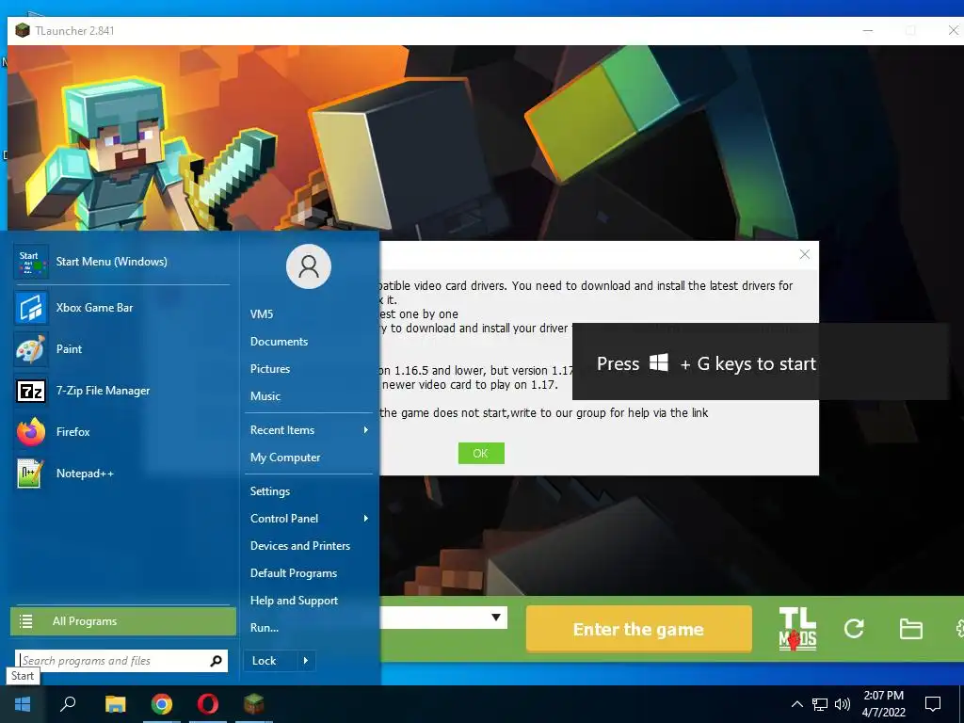Click Enter the game button
Viewport: 964px width, 723px height.
coord(639,629)
